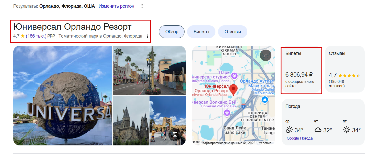This screenshot has width=392, height=161.
Task: Click the Universal Studios Florida purple marker
Action: (x=234, y=76)
